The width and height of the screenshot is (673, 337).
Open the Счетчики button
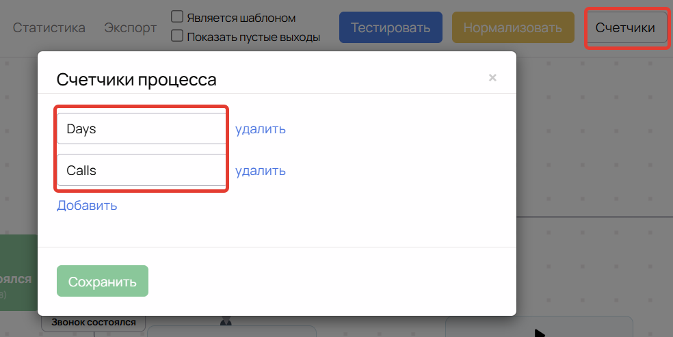(x=625, y=27)
